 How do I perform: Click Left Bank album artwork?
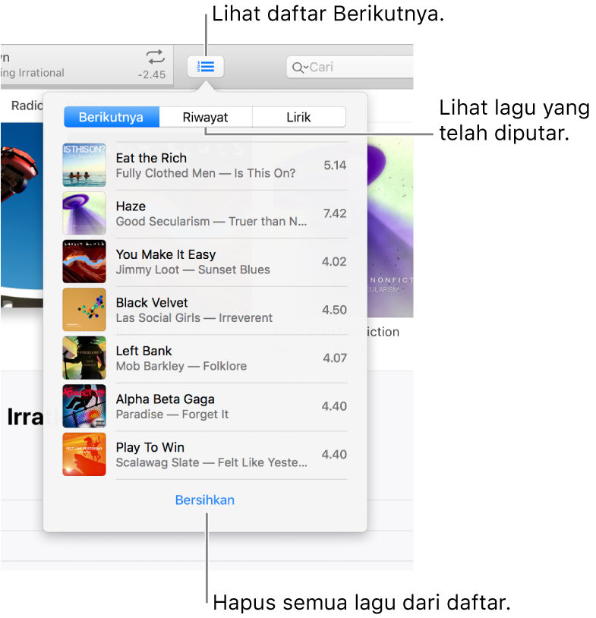pos(84,358)
